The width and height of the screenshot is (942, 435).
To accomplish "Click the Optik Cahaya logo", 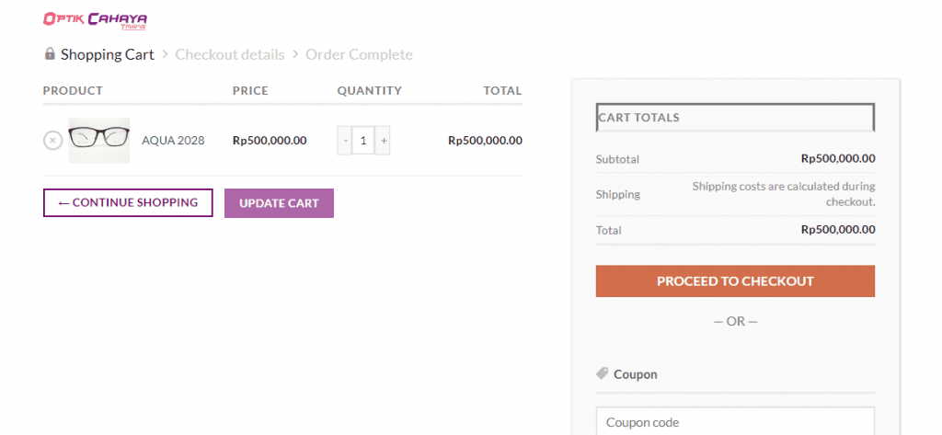I will (x=95, y=20).
